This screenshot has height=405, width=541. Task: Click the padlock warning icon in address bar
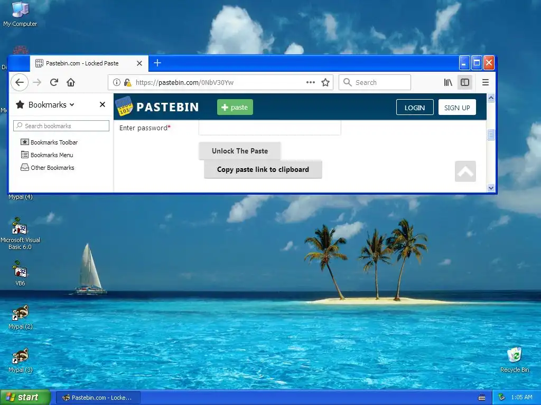click(127, 82)
